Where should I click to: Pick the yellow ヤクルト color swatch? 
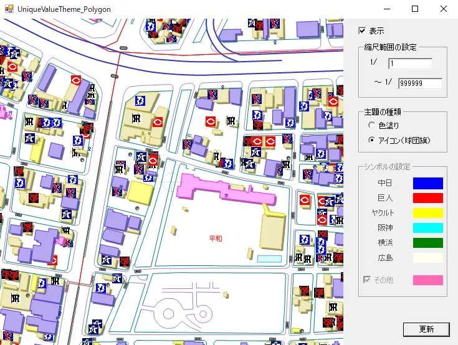(427, 213)
